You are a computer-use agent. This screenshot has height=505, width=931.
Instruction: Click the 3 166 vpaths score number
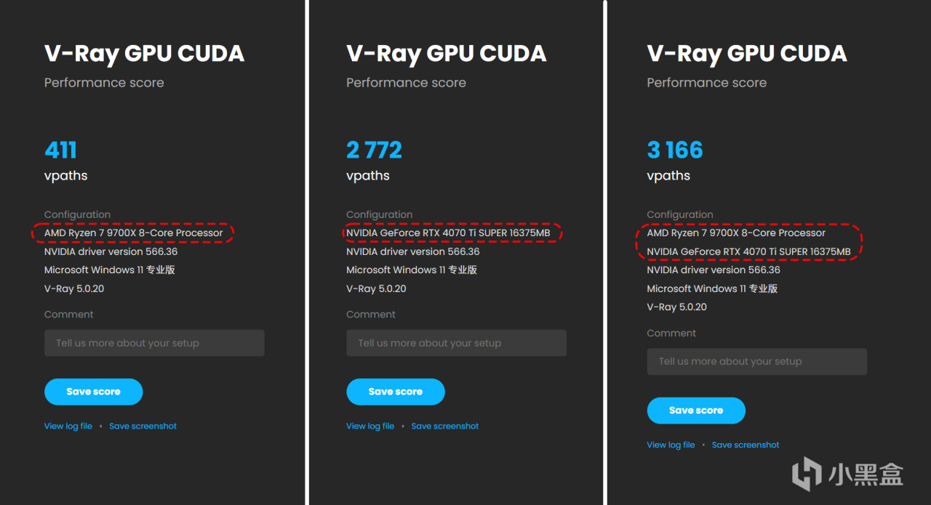pyautogui.click(x=675, y=150)
